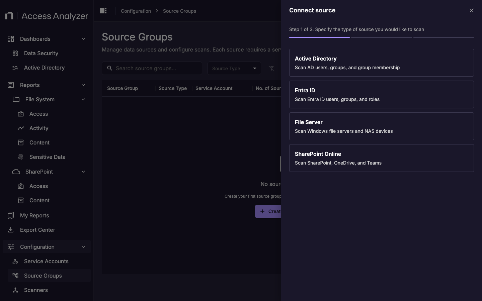Select Entra ID to scan users and roles
This screenshot has width=482, height=301.
tap(381, 94)
